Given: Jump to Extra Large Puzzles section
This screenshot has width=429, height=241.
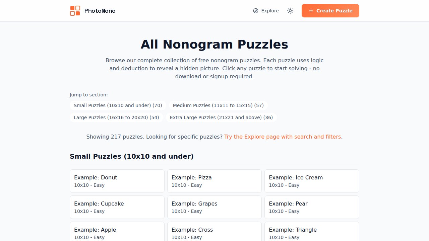Looking at the screenshot, I should [221, 117].
